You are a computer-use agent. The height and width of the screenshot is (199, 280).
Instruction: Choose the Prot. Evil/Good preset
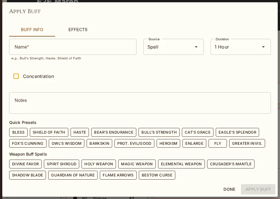tap(134, 143)
